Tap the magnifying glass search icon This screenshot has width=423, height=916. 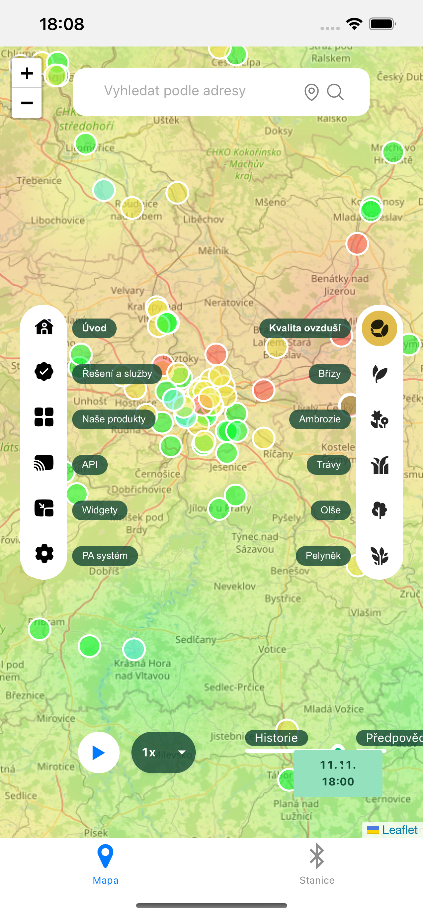[335, 92]
